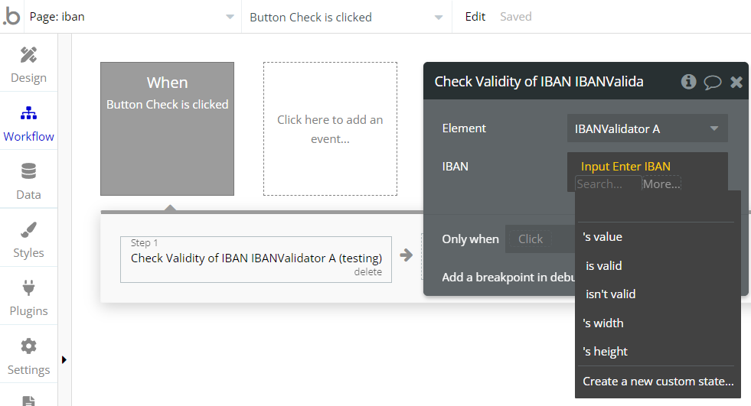Select Create a new custom state

(x=658, y=382)
